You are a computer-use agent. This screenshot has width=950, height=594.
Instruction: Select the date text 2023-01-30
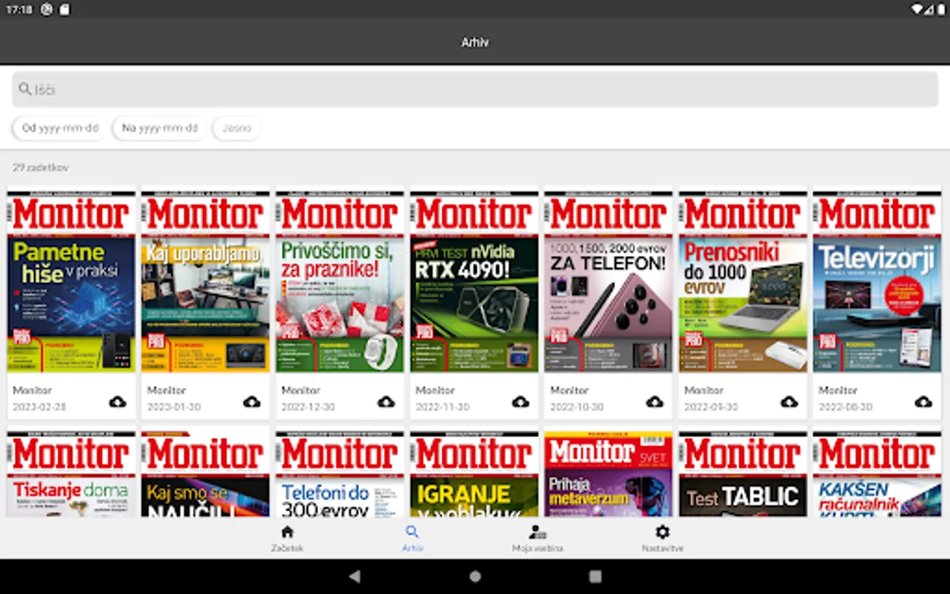point(174,407)
